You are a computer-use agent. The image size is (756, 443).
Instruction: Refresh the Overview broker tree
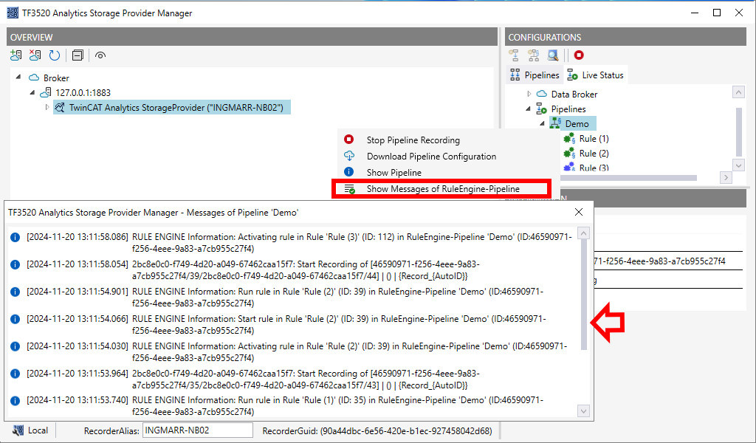55,55
